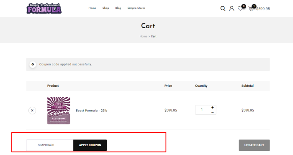Screen dimensions: 293x155
Task: Click the quantity number field
Action: (202, 110)
